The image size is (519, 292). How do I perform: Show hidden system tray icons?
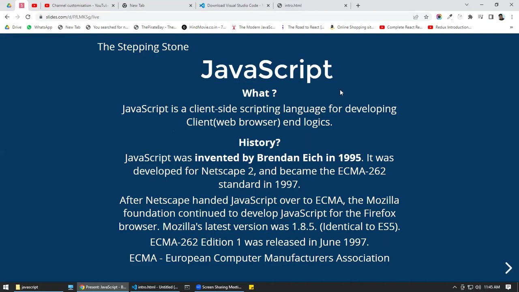[455, 287]
